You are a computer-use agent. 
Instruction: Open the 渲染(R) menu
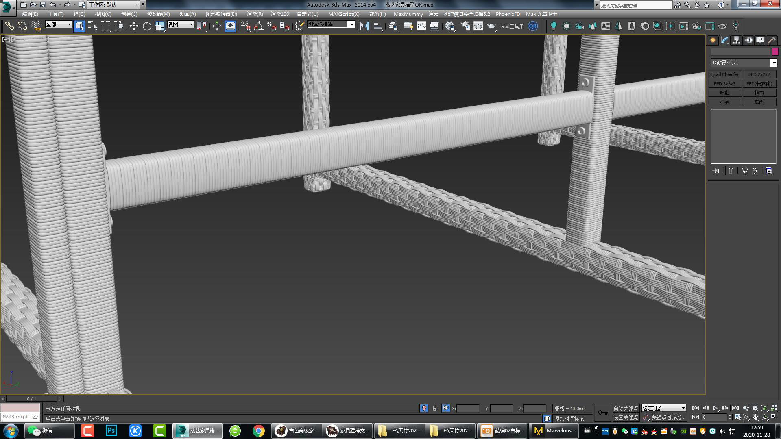(x=255, y=14)
